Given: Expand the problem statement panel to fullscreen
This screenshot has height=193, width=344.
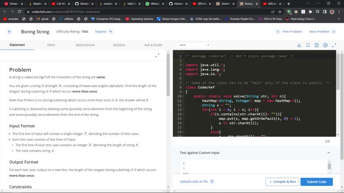Looking at the screenshot, I should point(157,55).
